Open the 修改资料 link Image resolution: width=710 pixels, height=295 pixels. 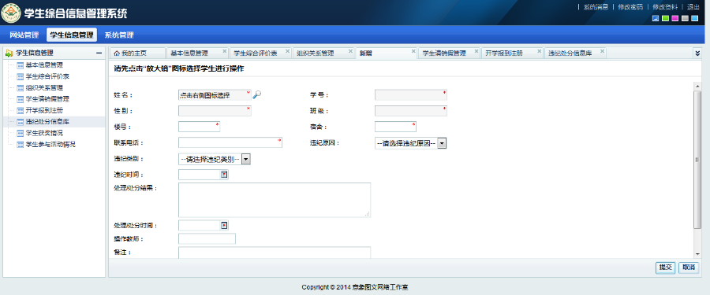click(665, 7)
